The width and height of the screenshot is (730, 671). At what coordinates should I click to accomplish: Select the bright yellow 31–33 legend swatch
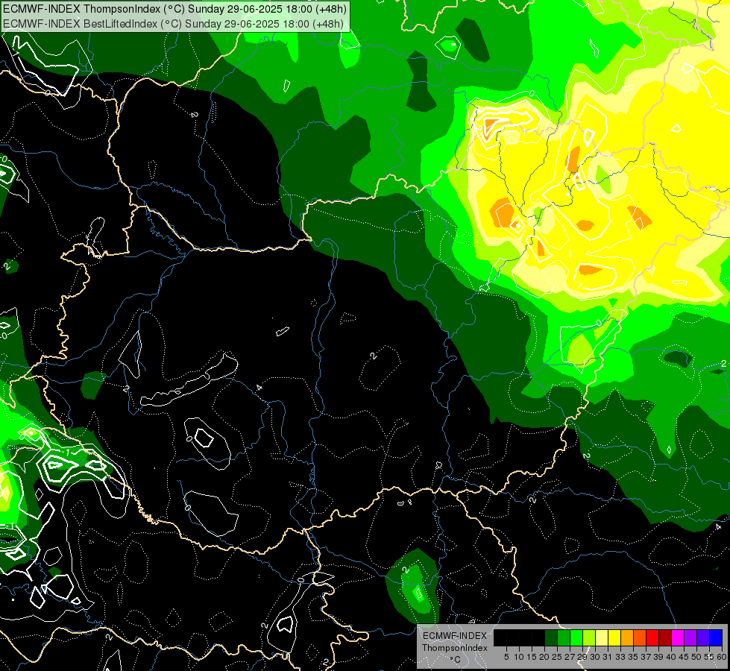point(614,637)
